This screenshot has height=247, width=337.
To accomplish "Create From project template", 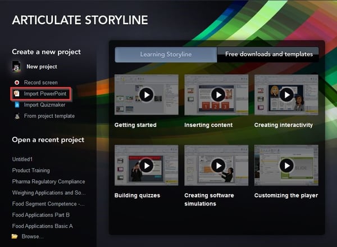I will pyautogui.click(x=49, y=116).
